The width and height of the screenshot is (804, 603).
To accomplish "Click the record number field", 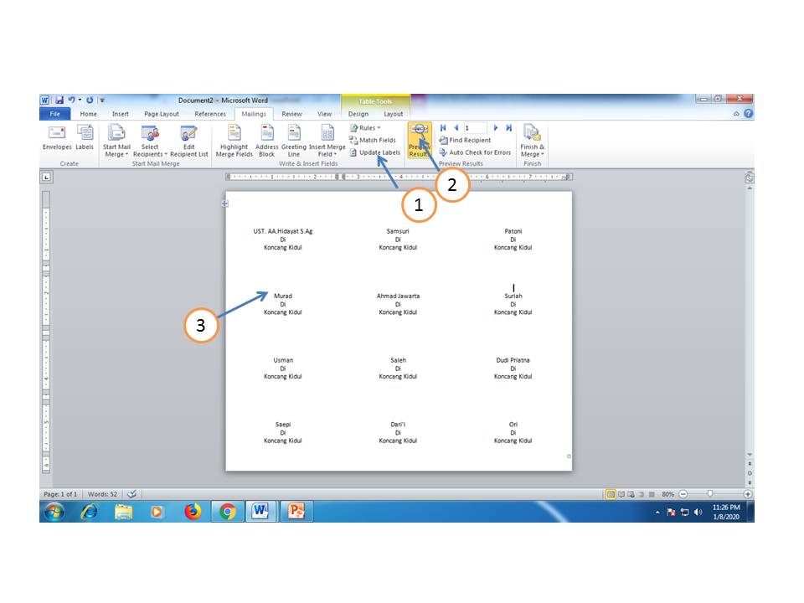I will click(476, 127).
